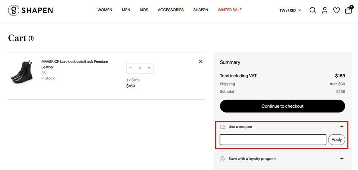Click the coupon ticket icon

pos(223,127)
